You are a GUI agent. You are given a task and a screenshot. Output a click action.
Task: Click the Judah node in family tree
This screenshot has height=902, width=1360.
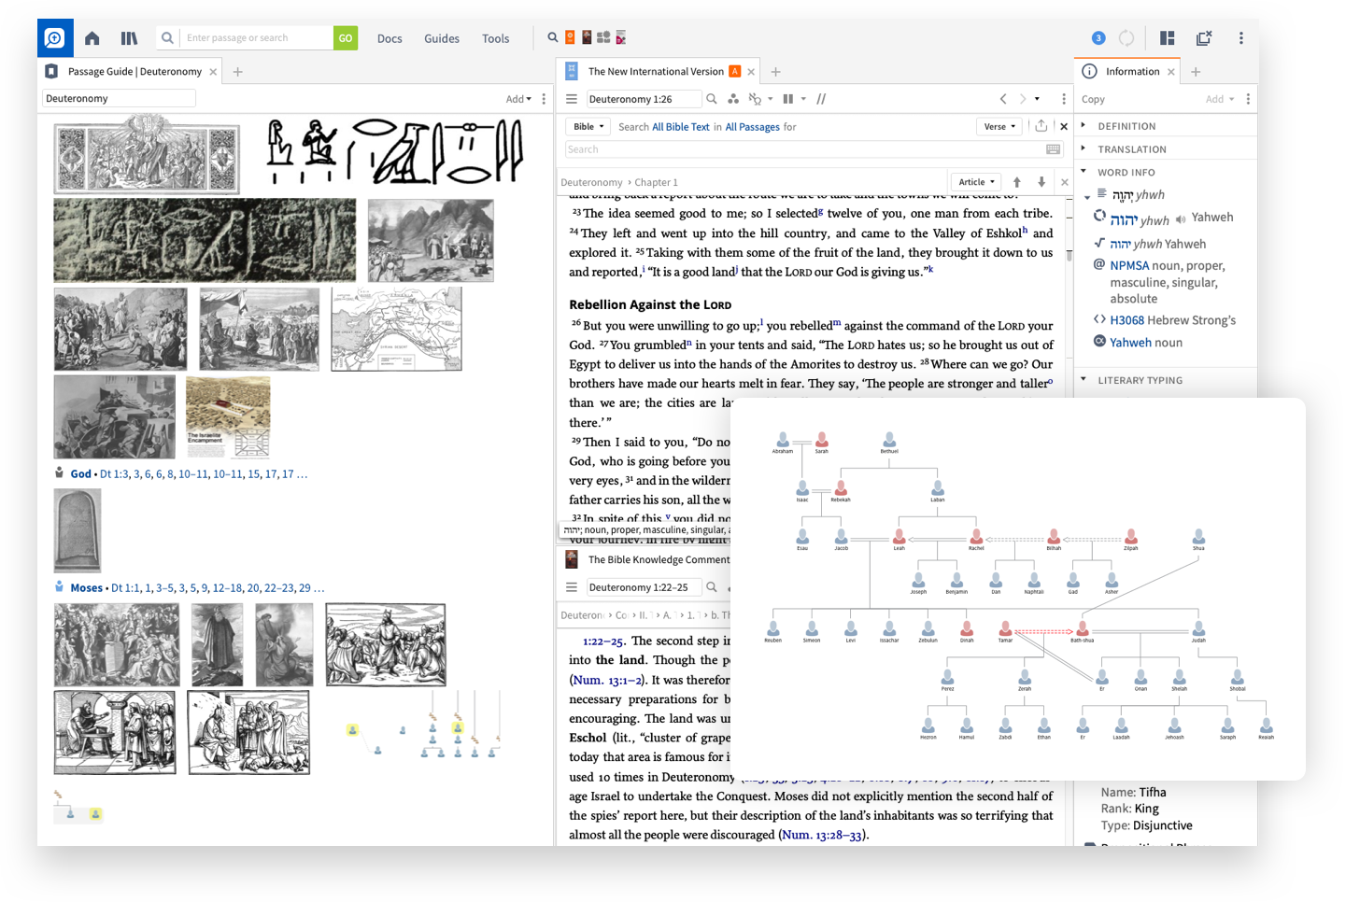[1198, 632]
